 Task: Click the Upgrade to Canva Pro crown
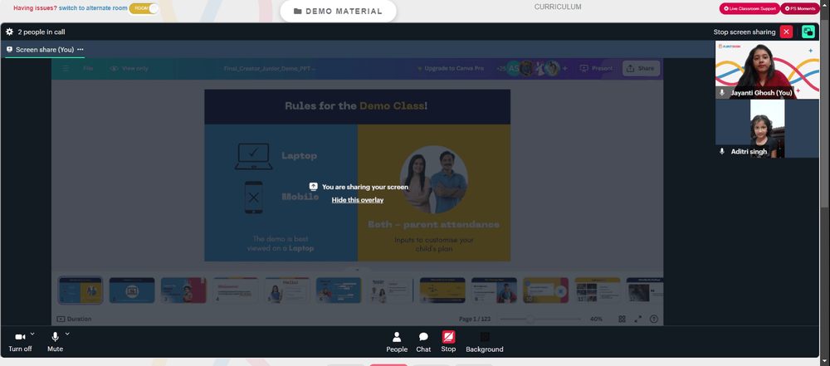pos(419,68)
